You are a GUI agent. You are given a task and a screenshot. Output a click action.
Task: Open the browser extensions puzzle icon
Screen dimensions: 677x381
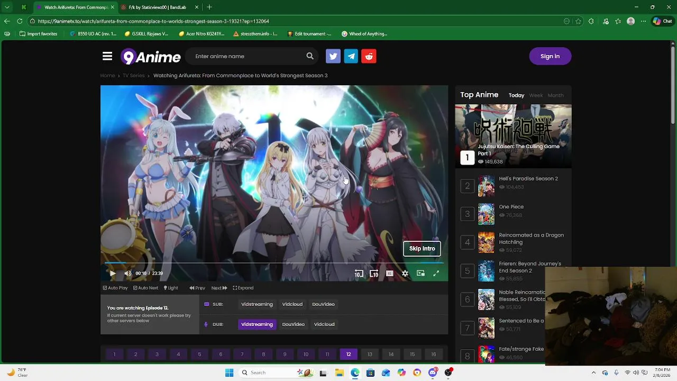591,21
